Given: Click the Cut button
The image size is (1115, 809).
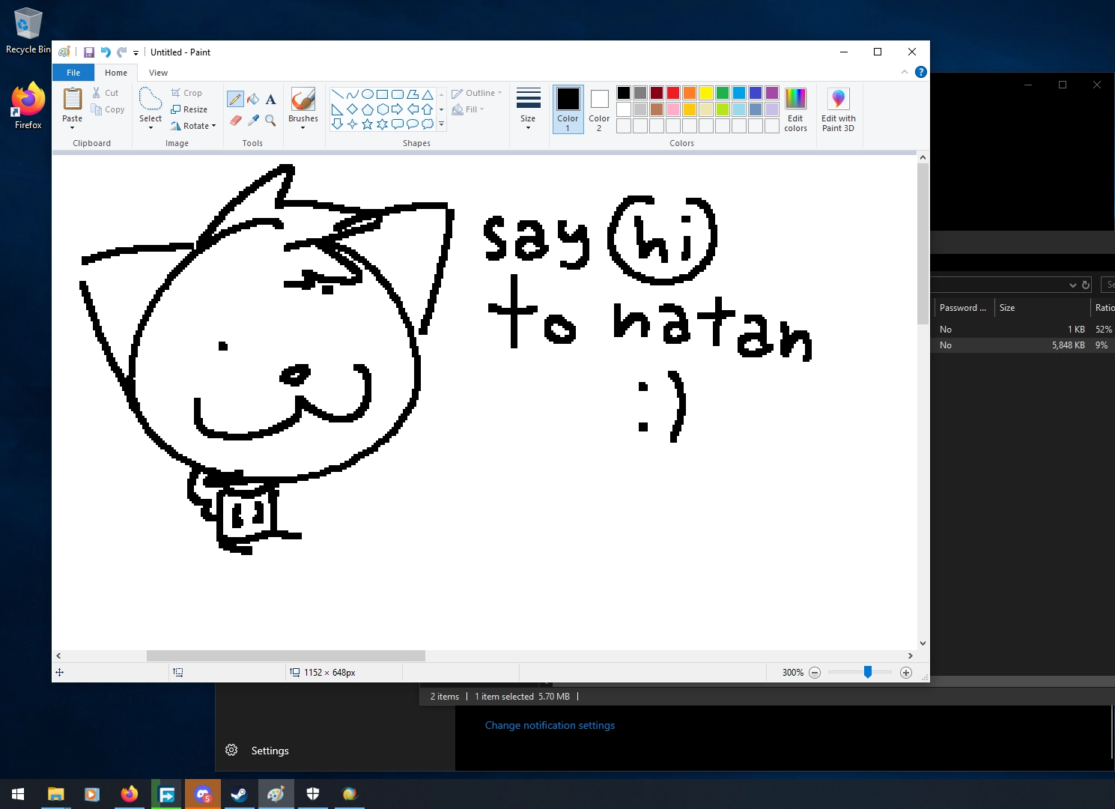Looking at the screenshot, I should click(106, 93).
